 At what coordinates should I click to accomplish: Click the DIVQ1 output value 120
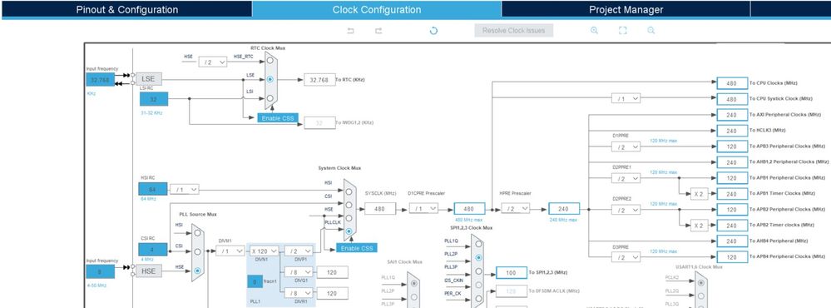point(332,272)
